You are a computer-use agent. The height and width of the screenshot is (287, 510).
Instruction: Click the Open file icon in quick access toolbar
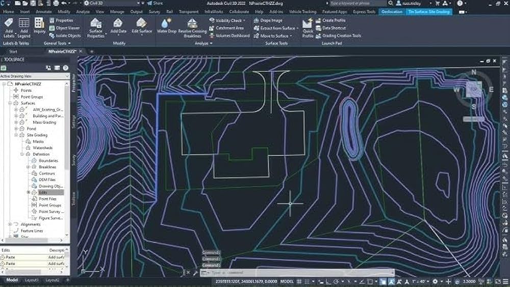point(25,3)
